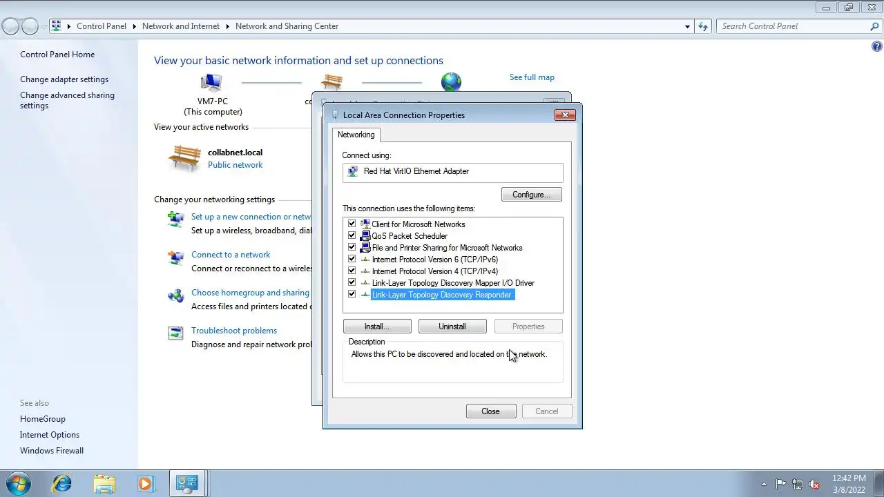The width and height of the screenshot is (884, 497).
Task: Toggle Link-Layer Topology Discovery Mapper checkbox
Action: 352,282
